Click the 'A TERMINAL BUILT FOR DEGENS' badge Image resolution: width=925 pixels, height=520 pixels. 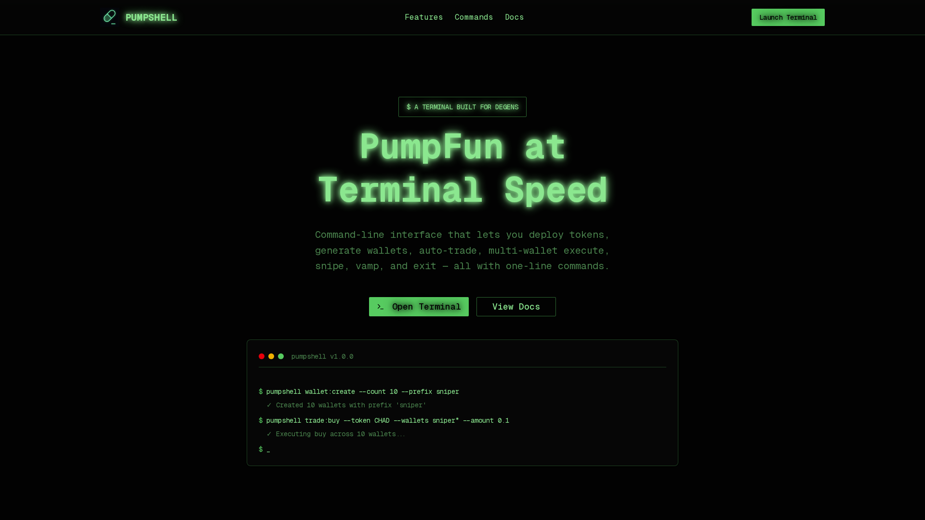pyautogui.click(x=462, y=107)
